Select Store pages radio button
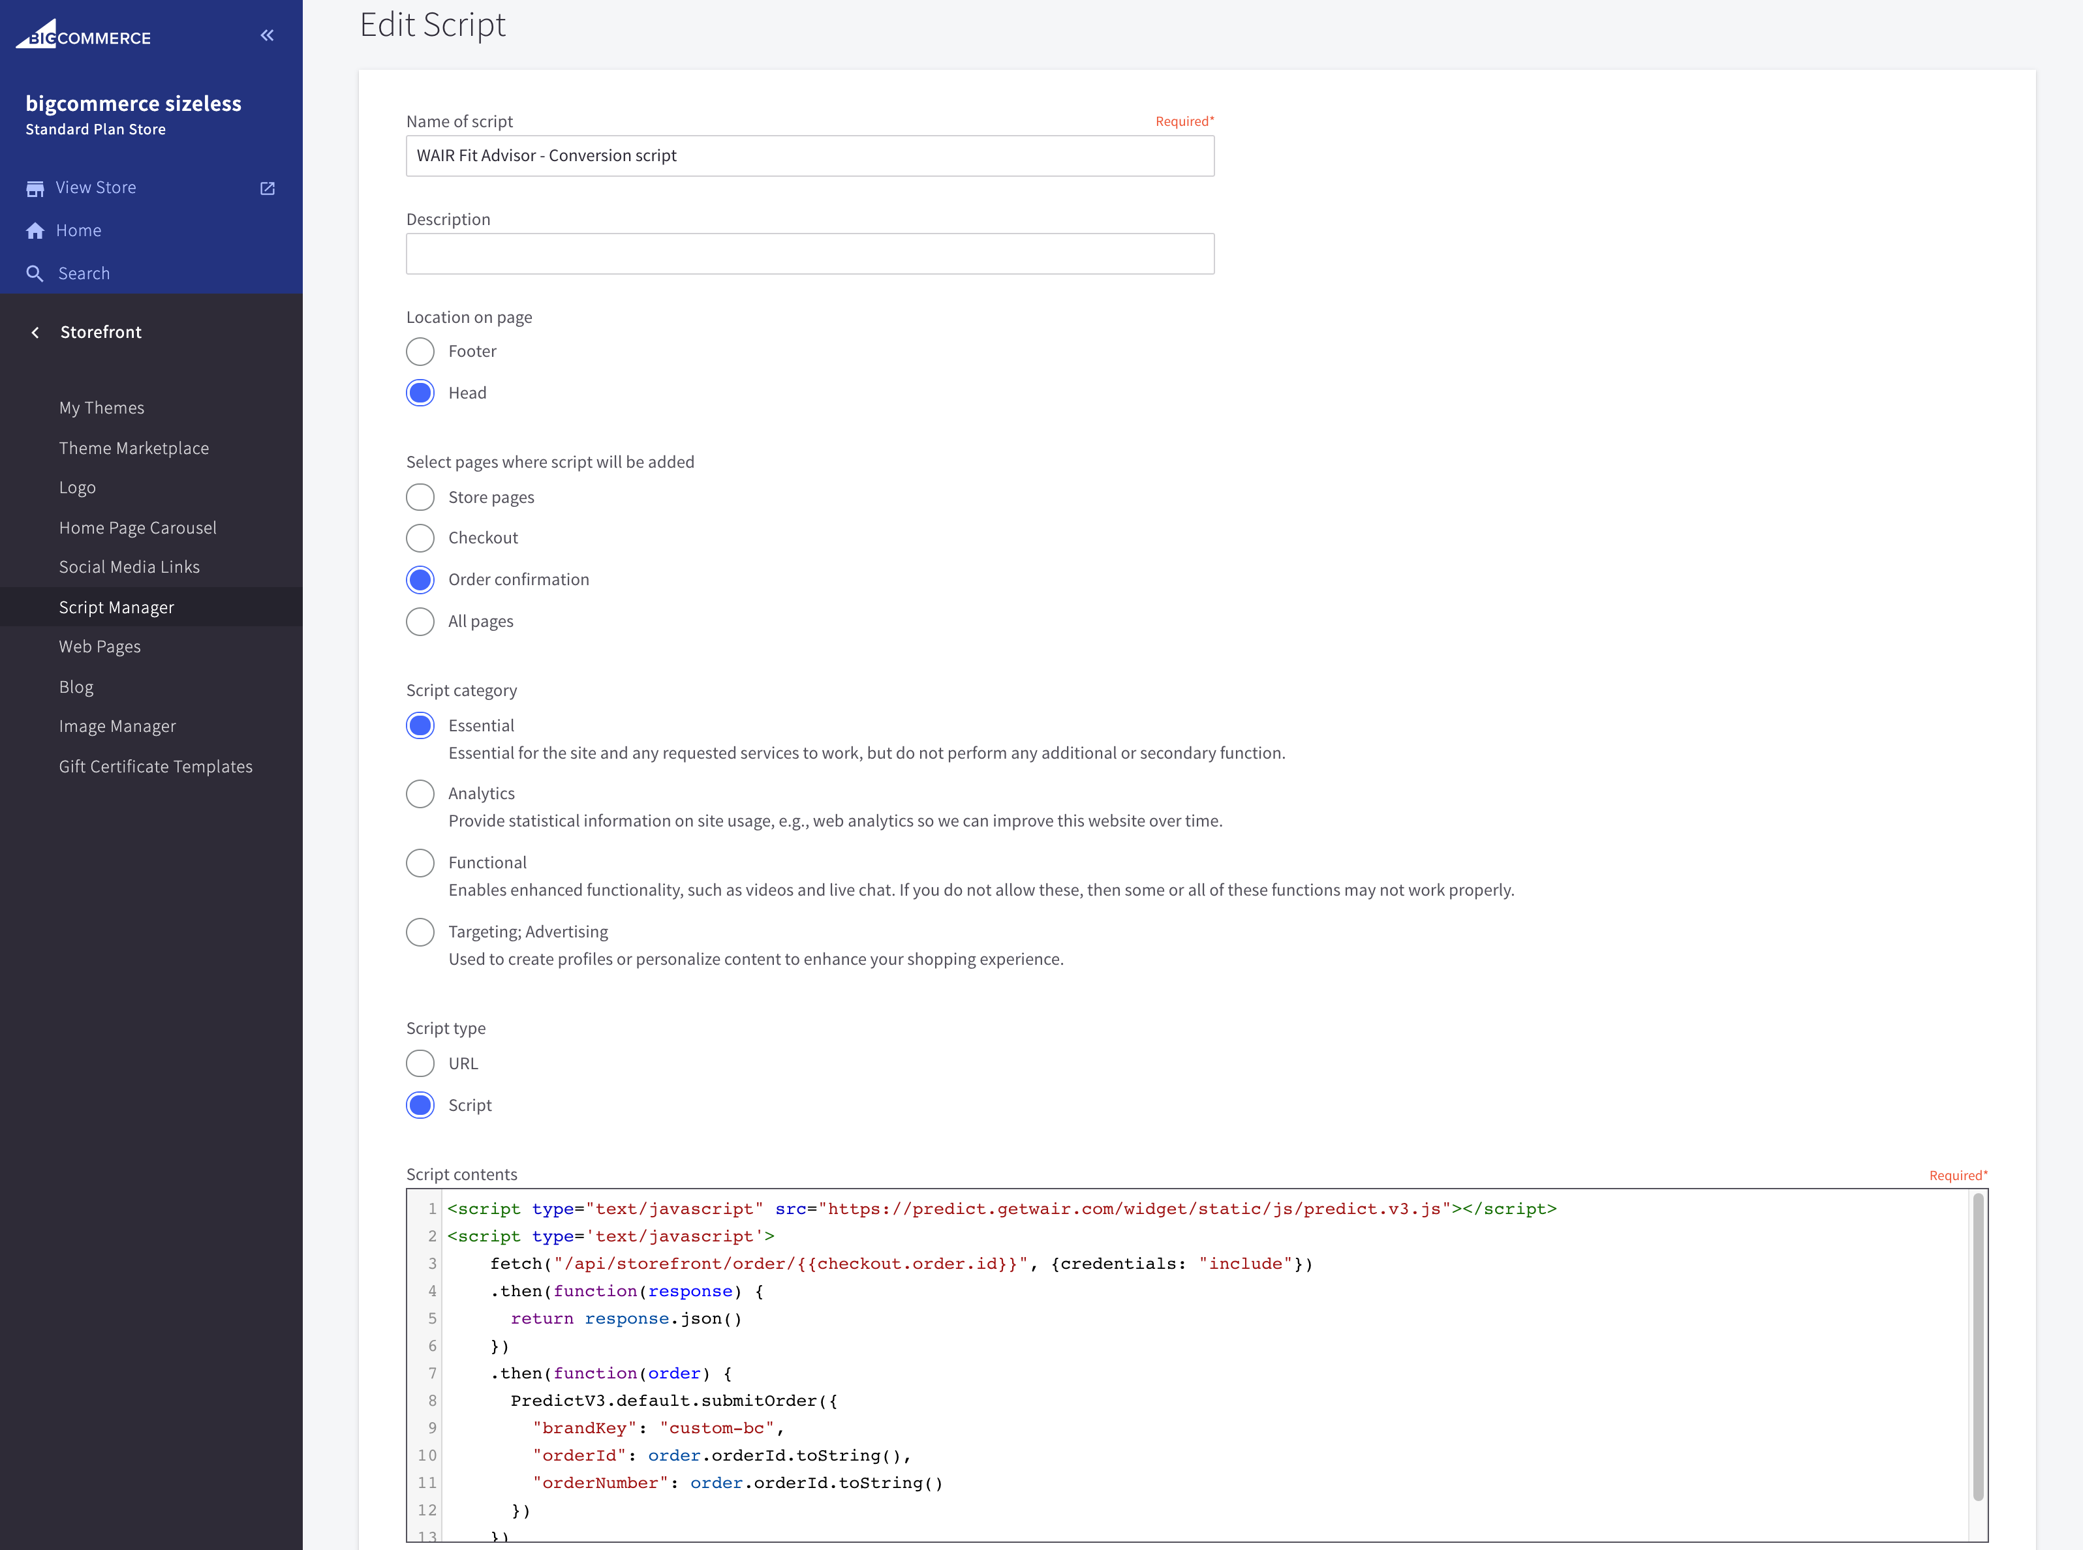 (x=420, y=497)
